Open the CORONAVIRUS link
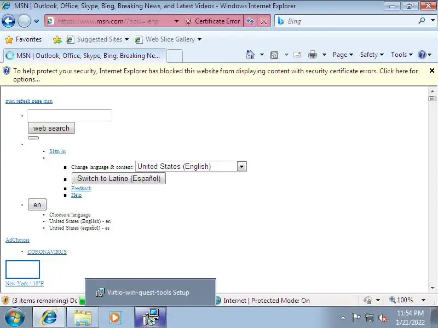 47,252
